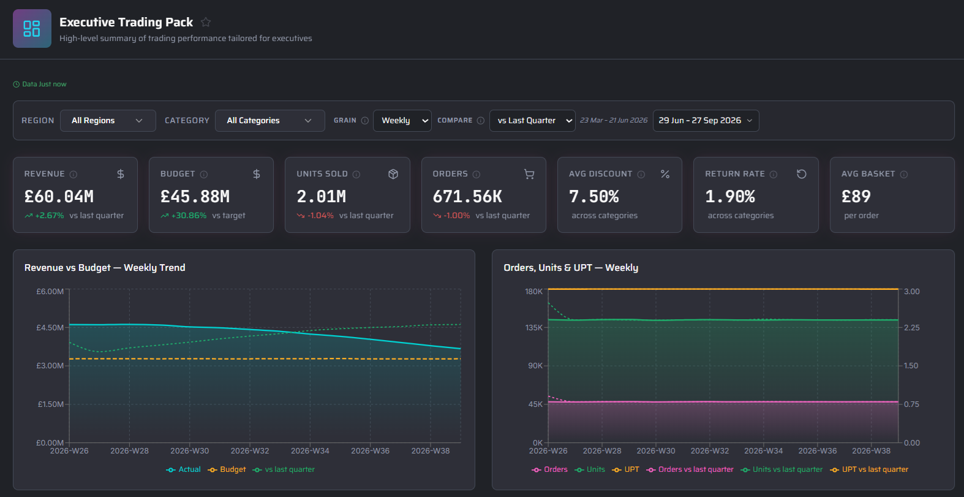Click the 671.56K orders value
Screen dimensions: 964x497
tap(467, 197)
